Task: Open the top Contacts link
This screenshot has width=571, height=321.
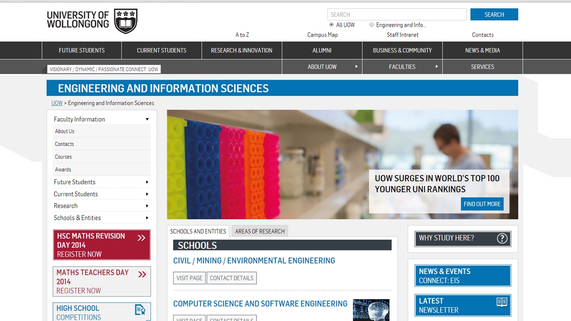Action: pos(483,35)
